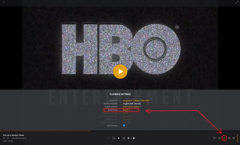The image size is (240, 145).
Task: Open the Quality dropdown
Action: pyautogui.click(x=137, y=101)
